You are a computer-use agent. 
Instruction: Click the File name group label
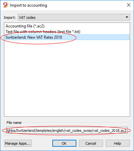pyautogui.click(x=14, y=123)
